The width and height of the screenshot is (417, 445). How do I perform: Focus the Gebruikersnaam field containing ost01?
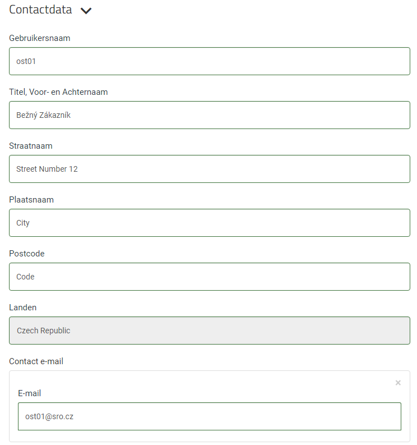click(x=210, y=61)
